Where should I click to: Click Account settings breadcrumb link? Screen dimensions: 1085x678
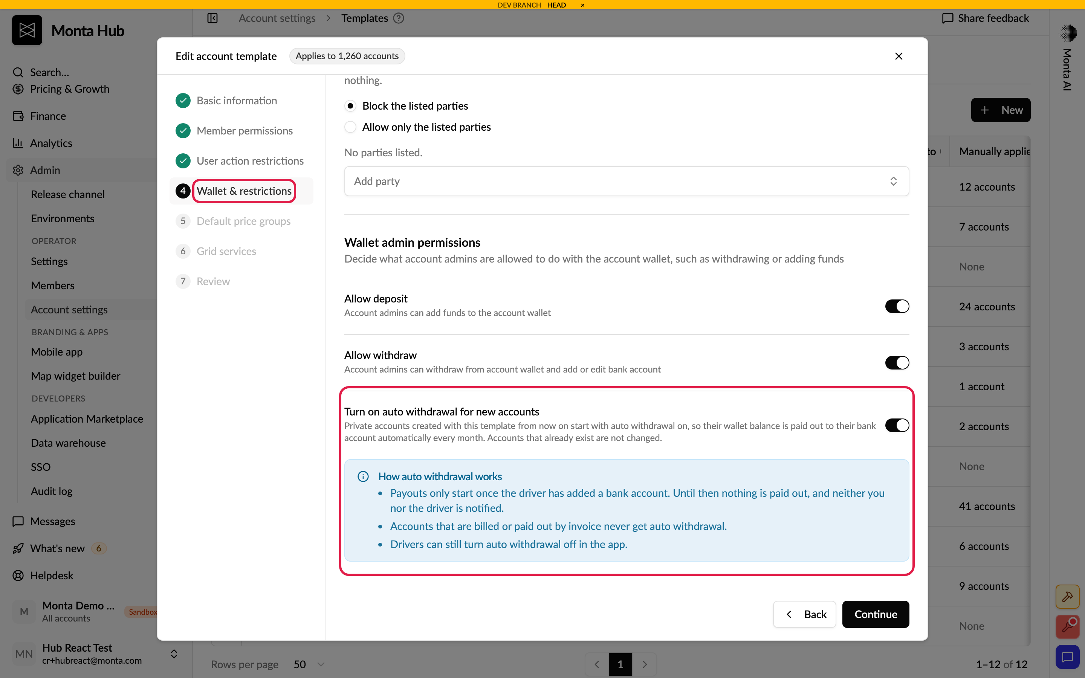coord(277,18)
